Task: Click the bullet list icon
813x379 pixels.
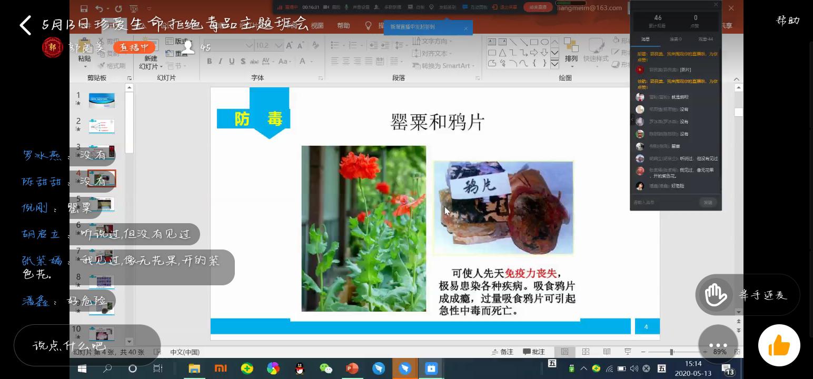Action: [336, 46]
